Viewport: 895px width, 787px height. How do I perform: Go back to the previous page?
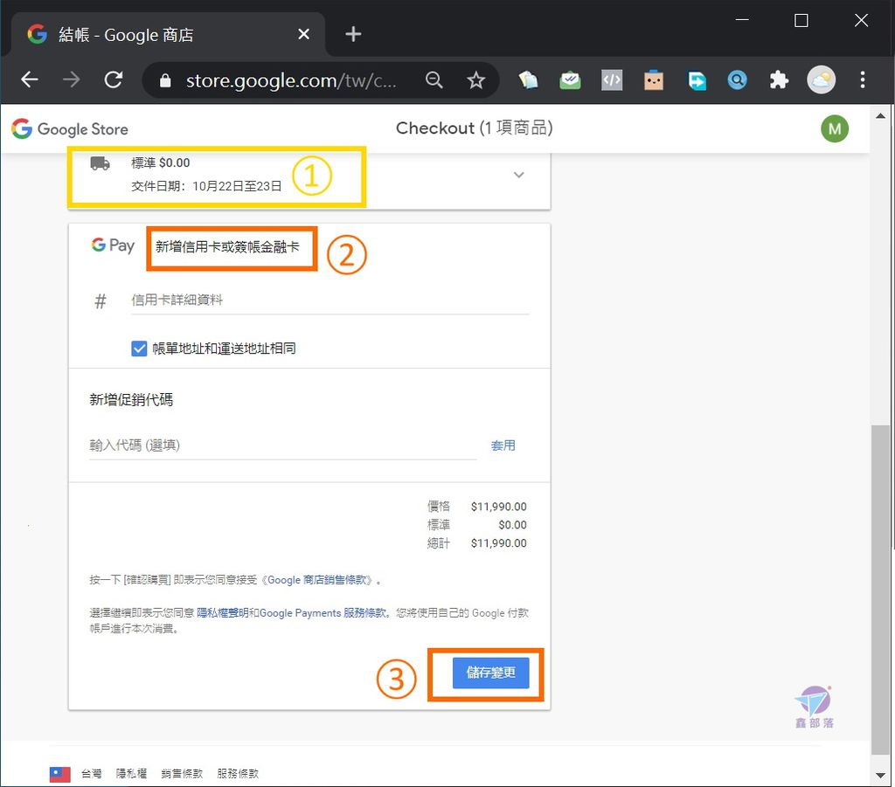[30, 79]
